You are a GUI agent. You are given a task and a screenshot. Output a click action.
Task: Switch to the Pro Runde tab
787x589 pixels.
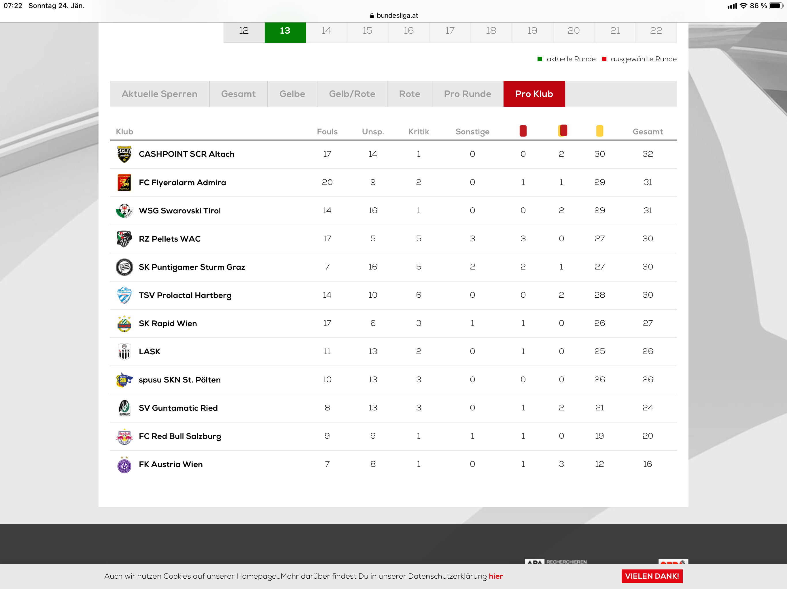pyautogui.click(x=468, y=94)
